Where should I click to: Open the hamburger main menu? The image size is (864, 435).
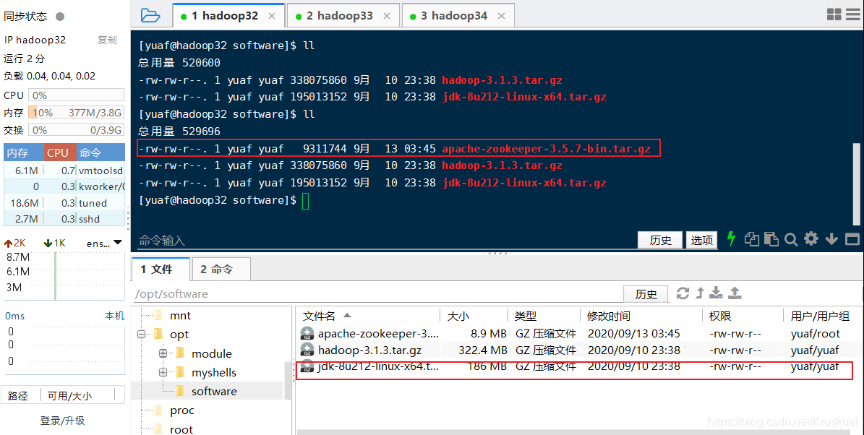[x=853, y=15]
